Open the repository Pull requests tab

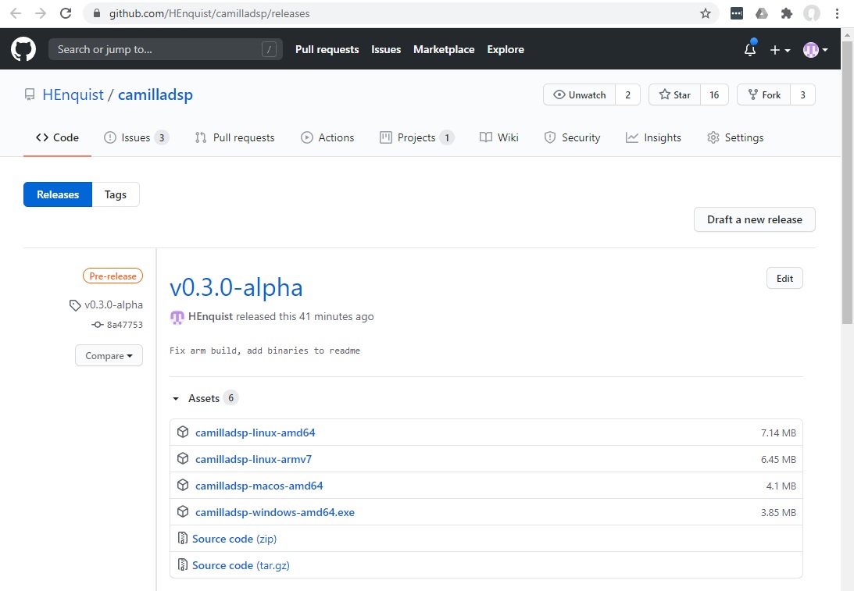pos(234,137)
